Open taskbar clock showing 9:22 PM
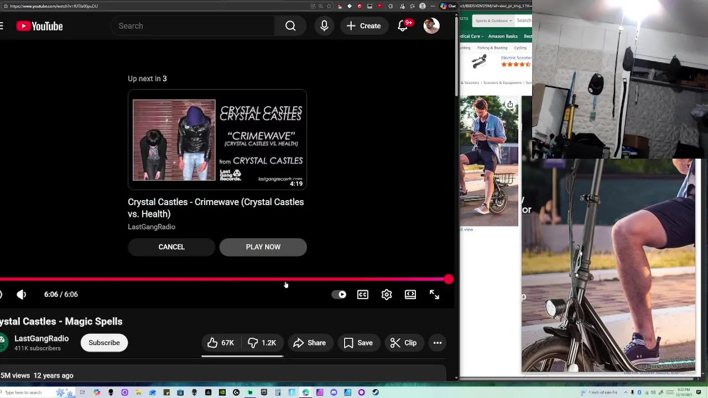Viewport: 708px width, 398px height. point(683,392)
